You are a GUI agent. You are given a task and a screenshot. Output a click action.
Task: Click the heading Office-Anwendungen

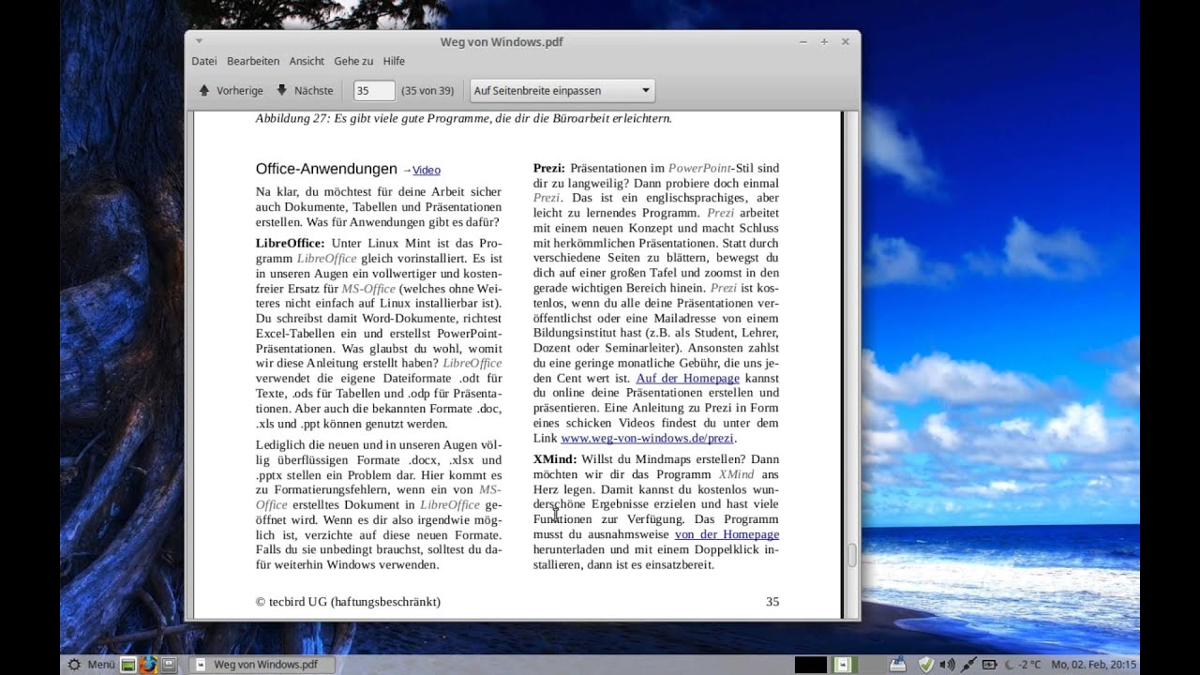[x=326, y=169]
